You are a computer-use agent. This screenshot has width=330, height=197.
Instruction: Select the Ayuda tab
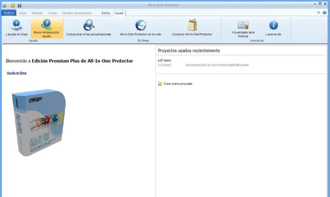tap(119, 13)
